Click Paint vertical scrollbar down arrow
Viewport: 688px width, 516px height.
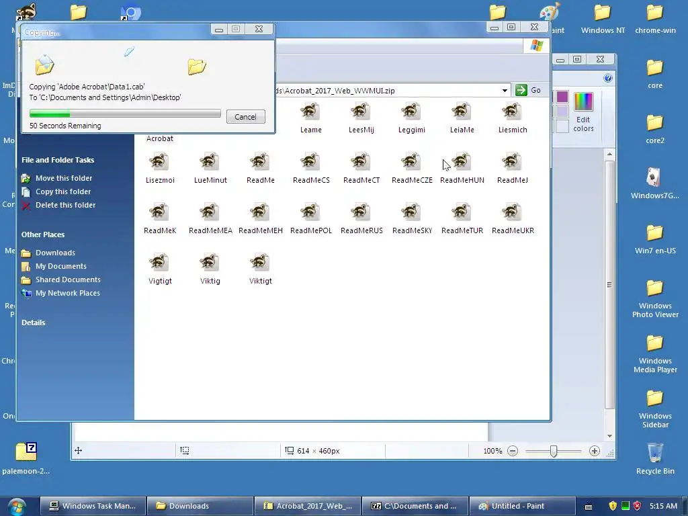[609, 435]
